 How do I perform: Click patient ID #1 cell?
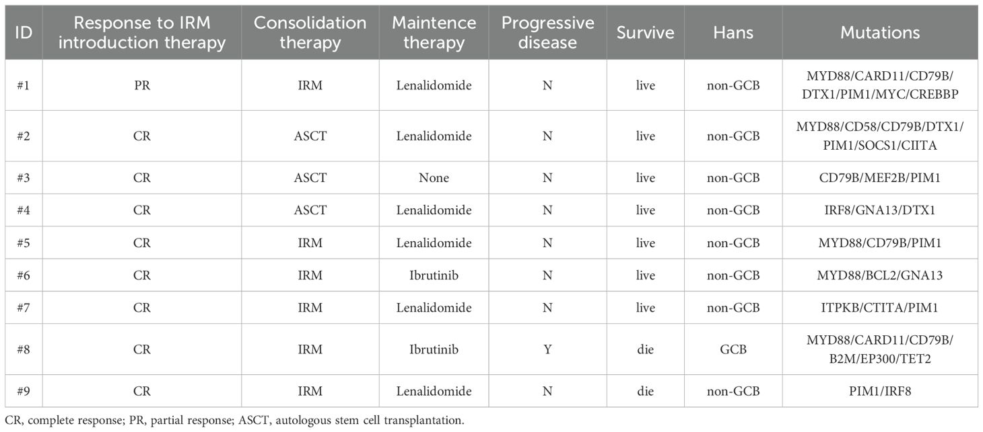click(x=24, y=85)
